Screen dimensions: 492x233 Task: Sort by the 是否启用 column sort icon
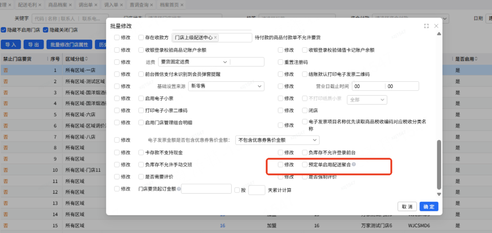pos(476,59)
